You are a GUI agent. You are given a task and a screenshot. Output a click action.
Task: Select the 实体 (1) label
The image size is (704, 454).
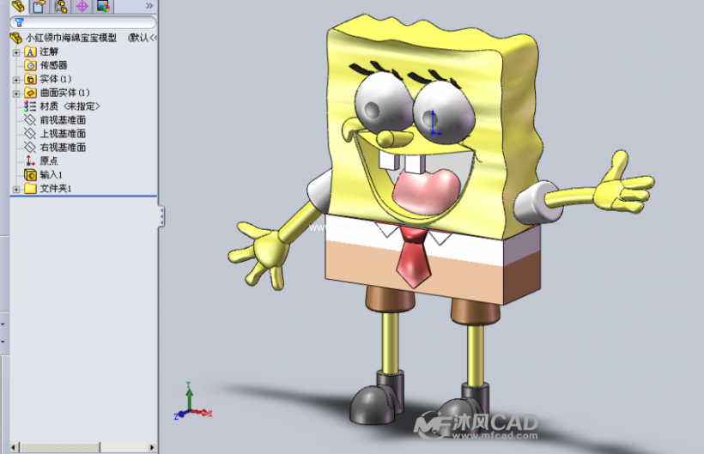coord(56,79)
